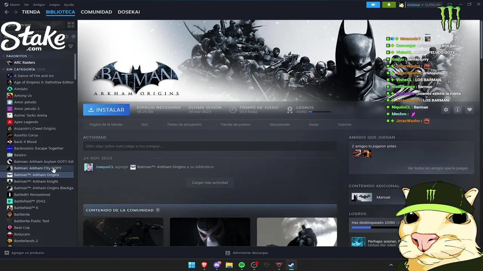Open the Ayuda menu
Viewport: 483px width, 271px height.
click(69, 5)
